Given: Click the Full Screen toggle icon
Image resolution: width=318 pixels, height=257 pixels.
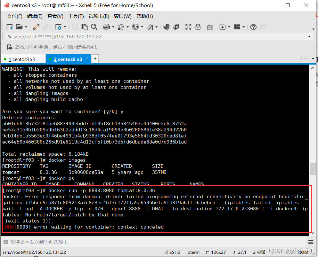Looking at the screenshot, I should coord(188,27).
